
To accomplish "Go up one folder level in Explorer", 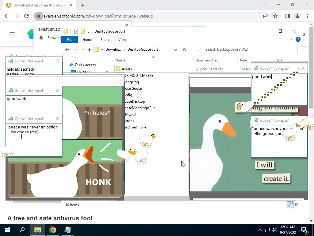I will [x=89, y=49].
